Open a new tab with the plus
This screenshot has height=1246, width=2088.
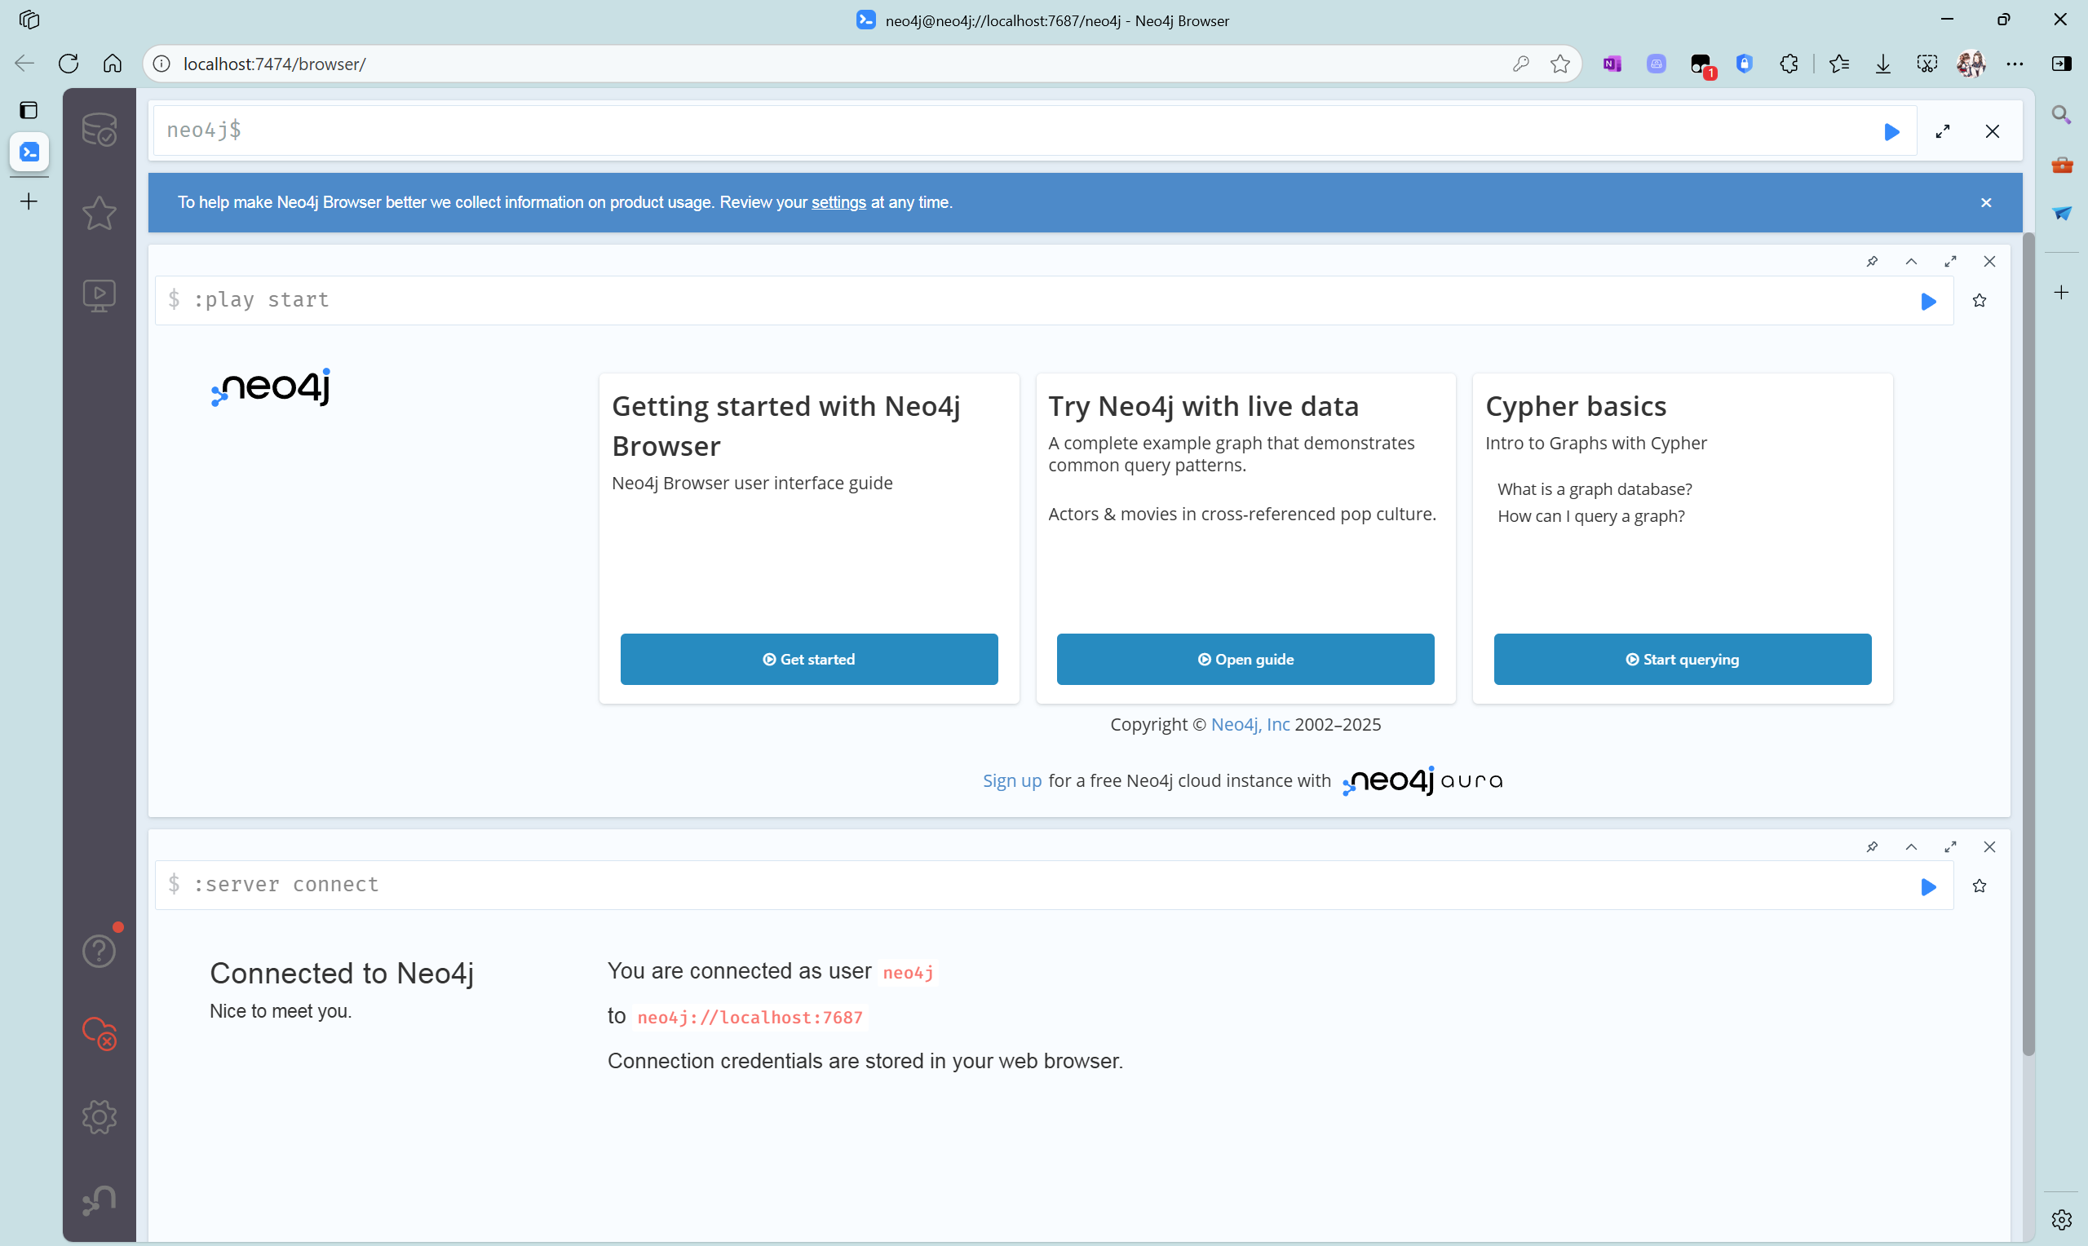click(x=29, y=201)
